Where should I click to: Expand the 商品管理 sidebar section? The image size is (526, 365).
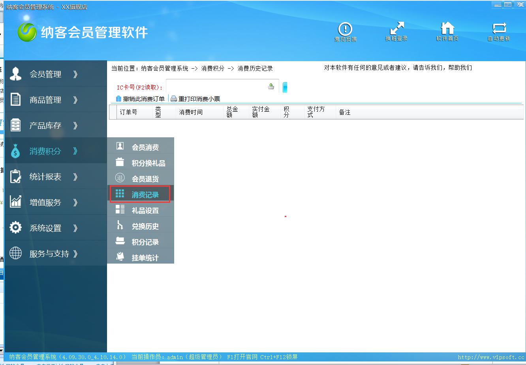45,100
